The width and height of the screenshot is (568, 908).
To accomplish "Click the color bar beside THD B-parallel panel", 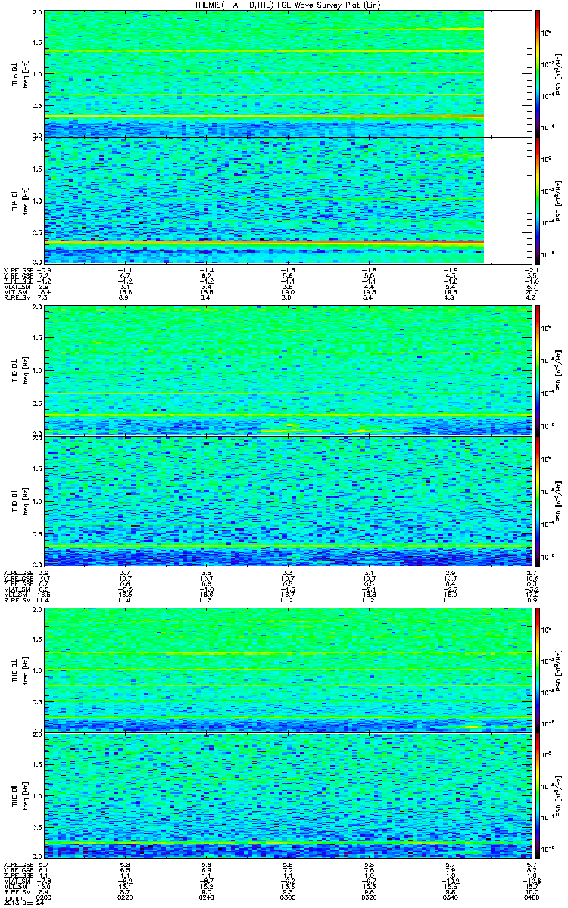I will [537, 500].
